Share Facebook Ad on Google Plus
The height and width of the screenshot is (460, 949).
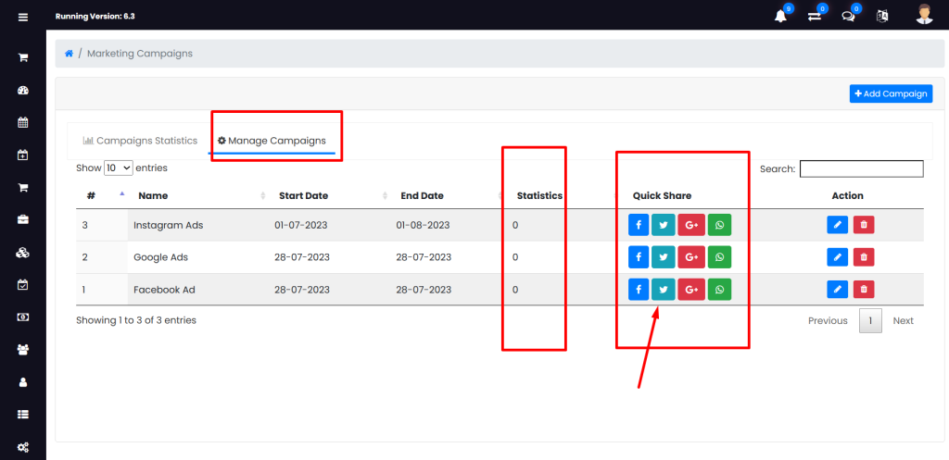click(x=691, y=289)
